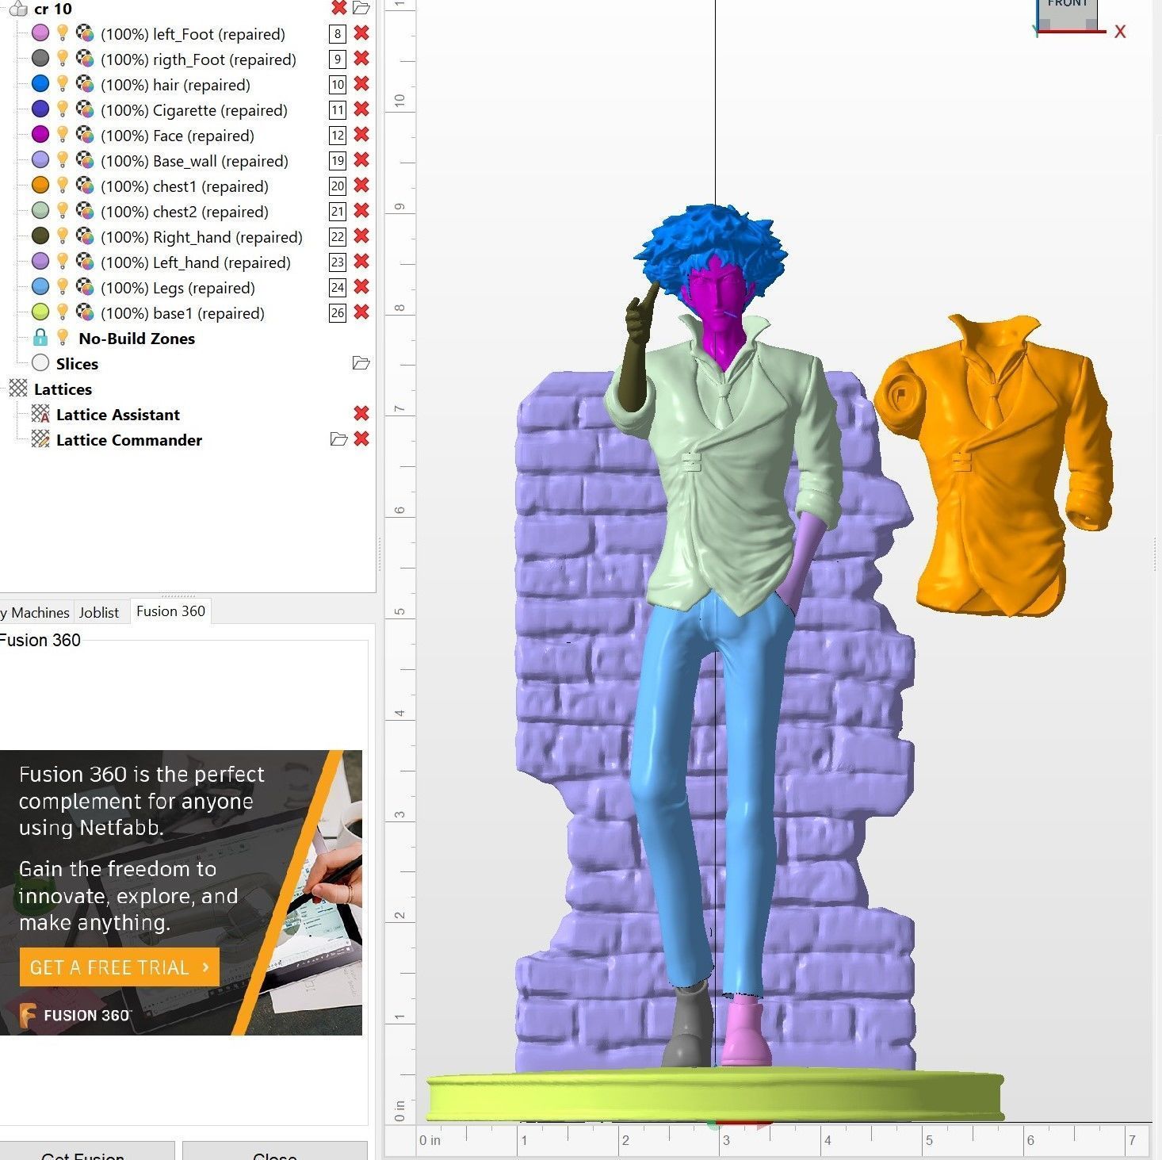
Task: Click the lock icon beside No-Build Zones
Action: click(40, 338)
